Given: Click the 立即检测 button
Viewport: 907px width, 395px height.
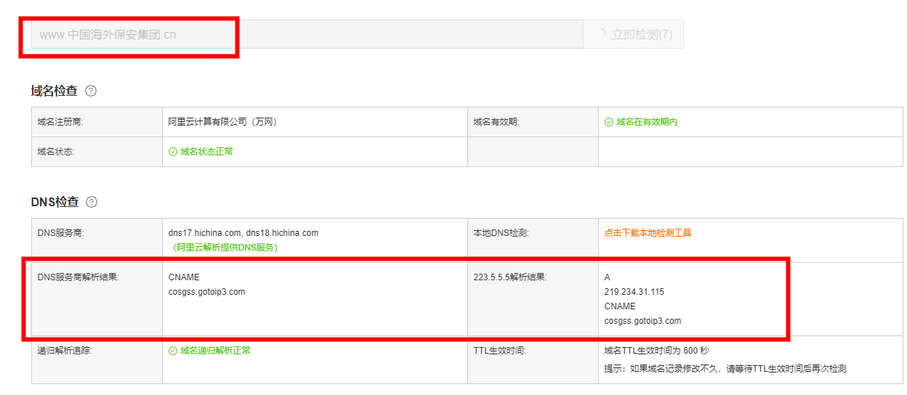Looking at the screenshot, I should (633, 34).
